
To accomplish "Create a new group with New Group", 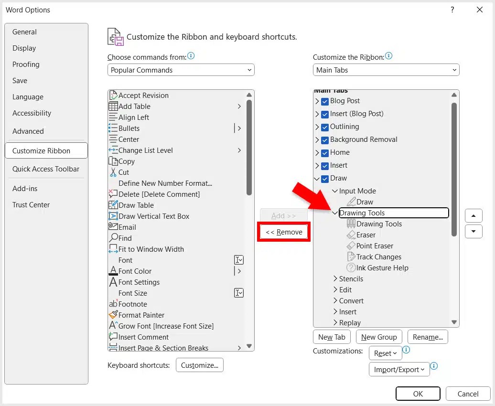I will (x=379, y=337).
